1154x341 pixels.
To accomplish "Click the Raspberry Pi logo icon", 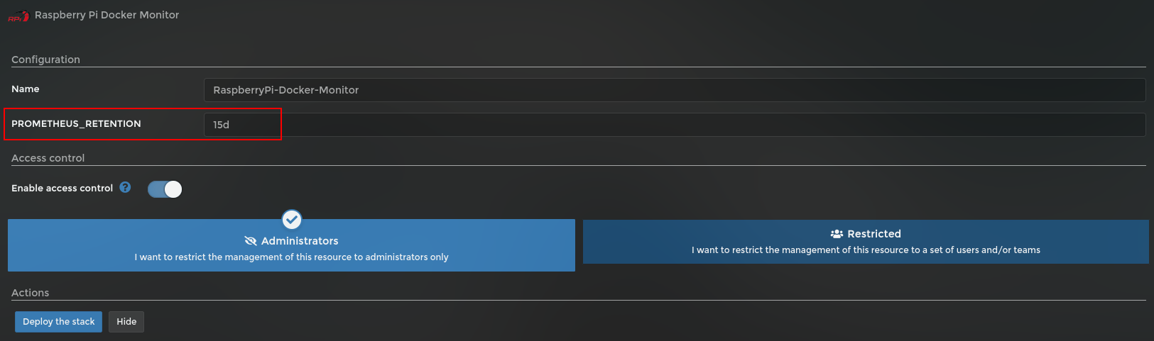I will (18, 16).
